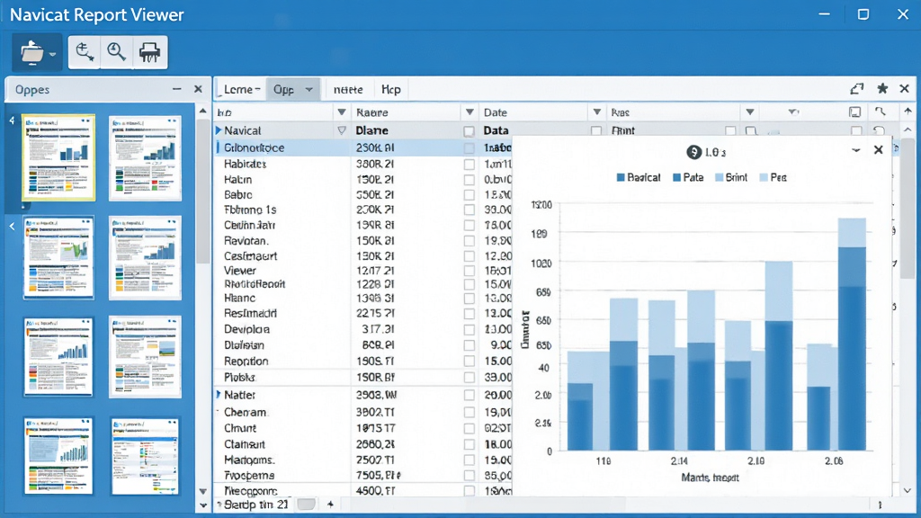Screen dimensions: 921x518
Task: Expand the Natter tree row
Action: [219, 395]
